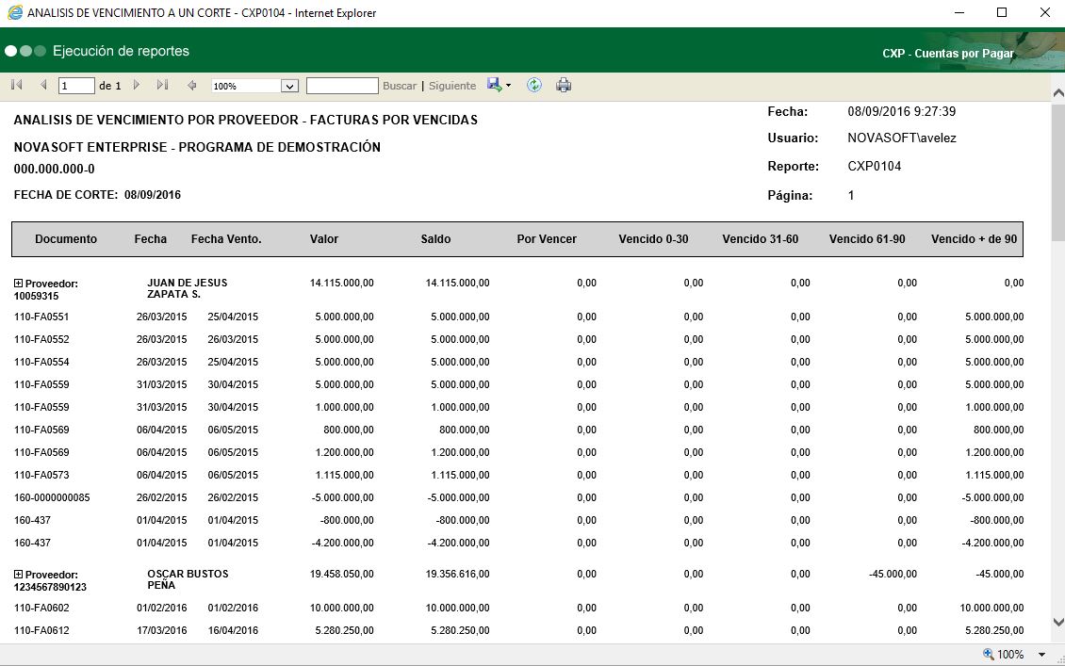
Task: Click the status bar magnifier zoom icon
Action: click(x=989, y=655)
